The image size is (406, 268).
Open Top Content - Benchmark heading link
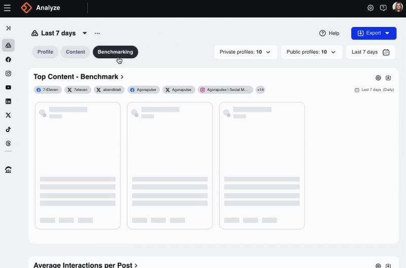point(79,77)
